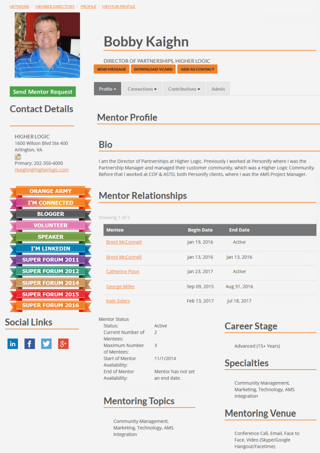Go to Network breadcrumb link
This screenshot has height=453, width=320.
point(20,6)
